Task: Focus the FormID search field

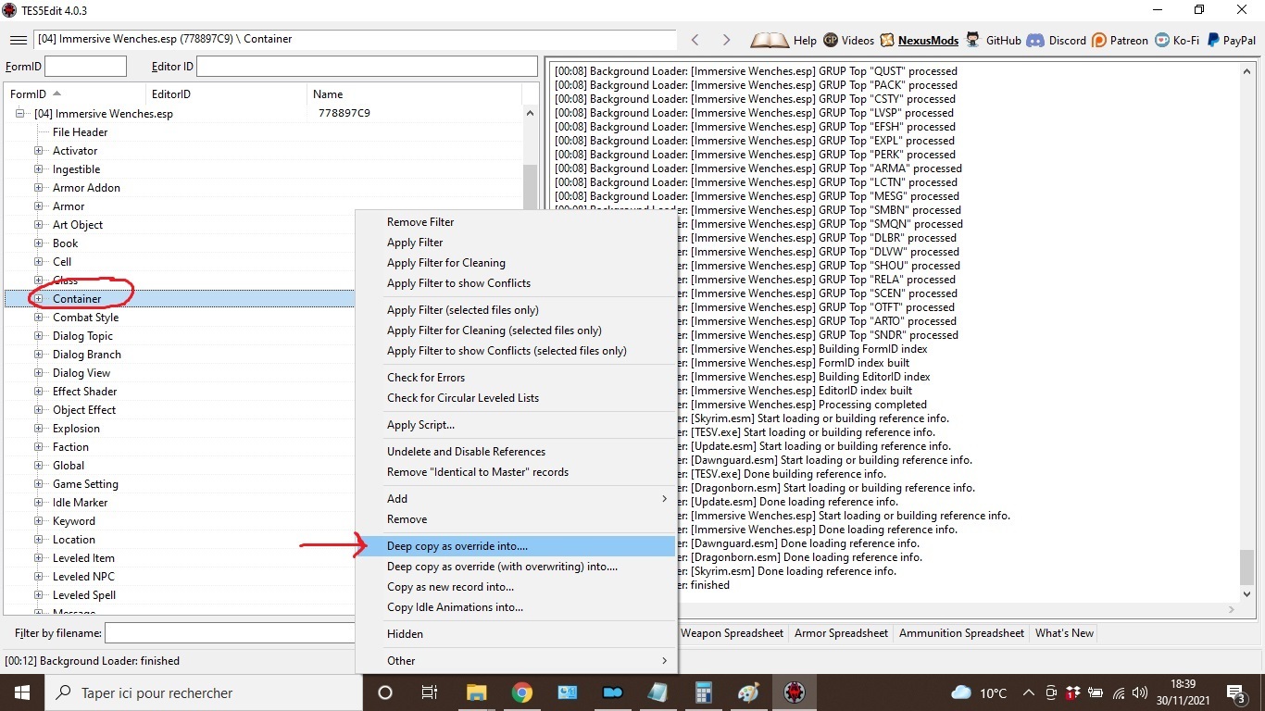Action: [85, 67]
